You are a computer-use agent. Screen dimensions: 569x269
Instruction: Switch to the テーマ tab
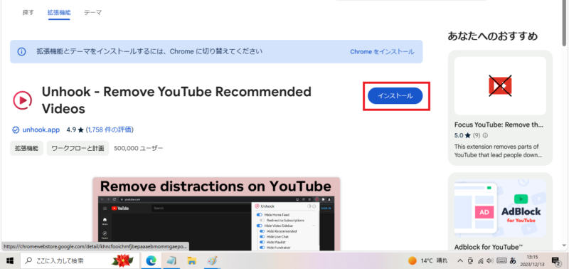click(93, 12)
